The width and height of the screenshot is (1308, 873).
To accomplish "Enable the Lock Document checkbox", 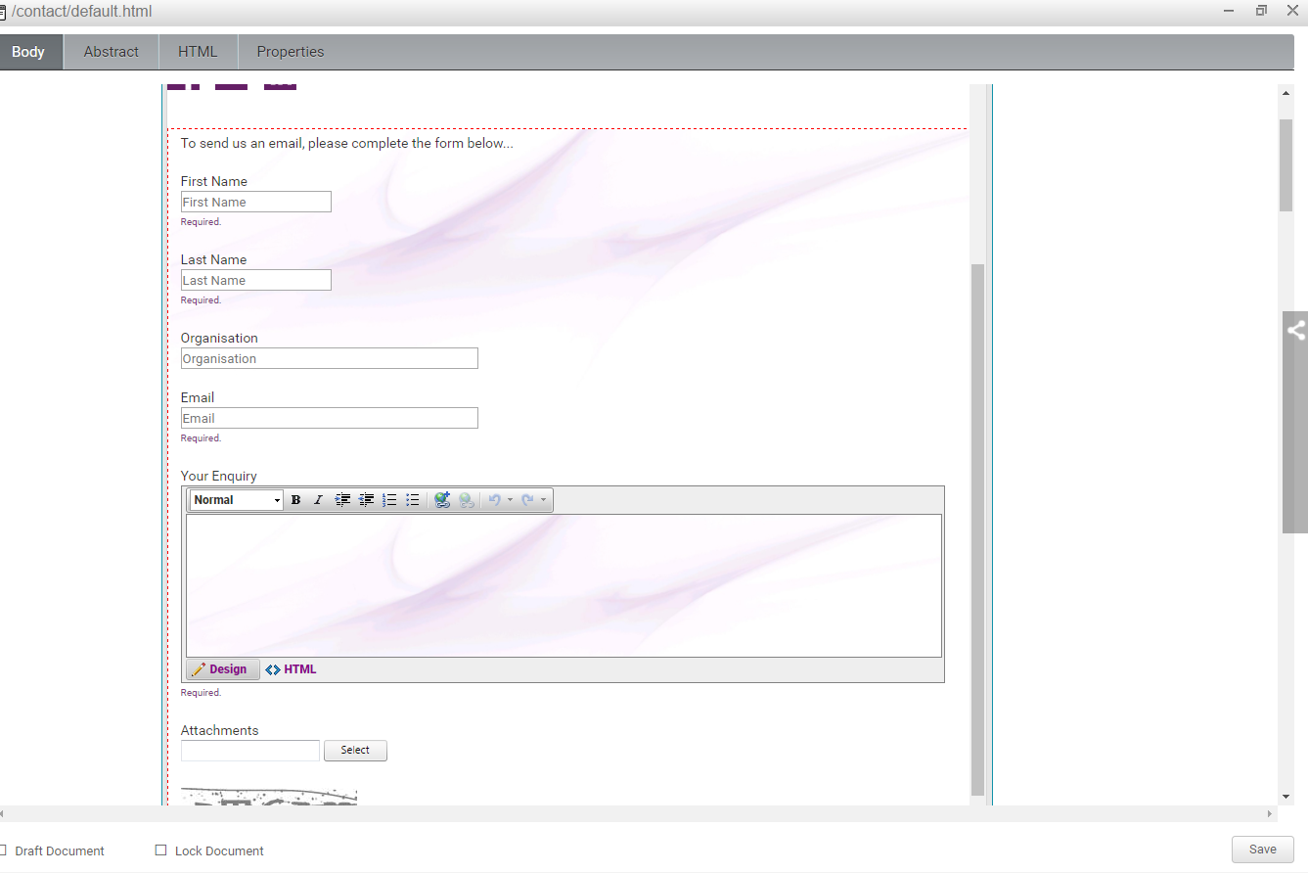I will click(160, 850).
